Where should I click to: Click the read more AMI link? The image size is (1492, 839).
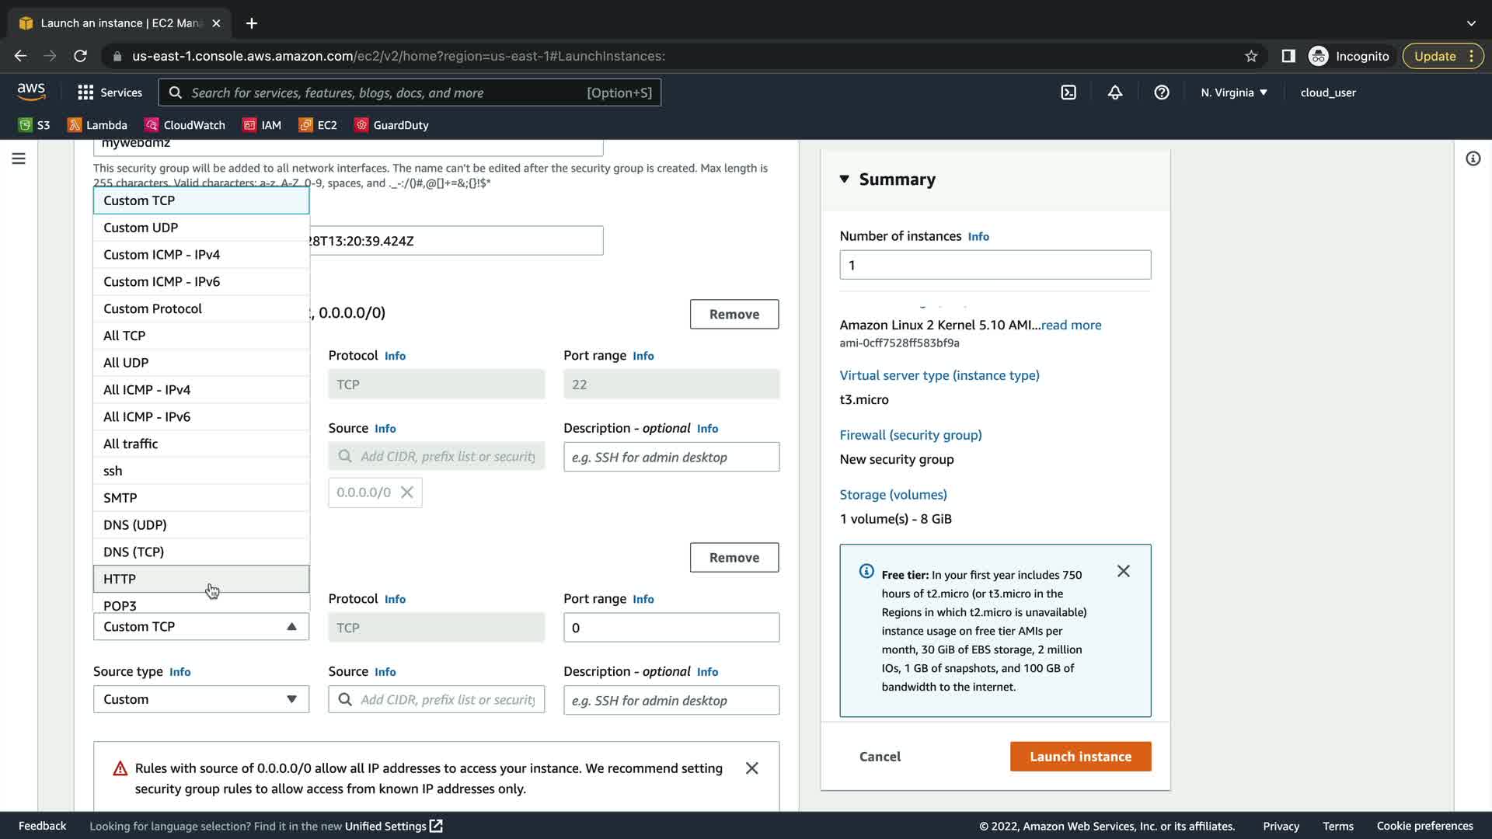pos(1071,325)
